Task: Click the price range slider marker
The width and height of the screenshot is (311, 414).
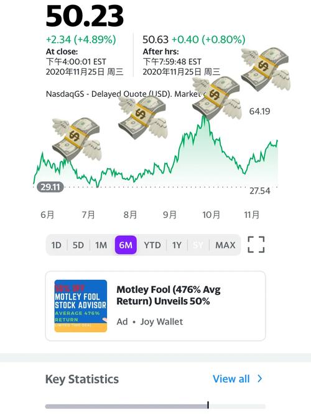Action: click(x=208, y=405)
